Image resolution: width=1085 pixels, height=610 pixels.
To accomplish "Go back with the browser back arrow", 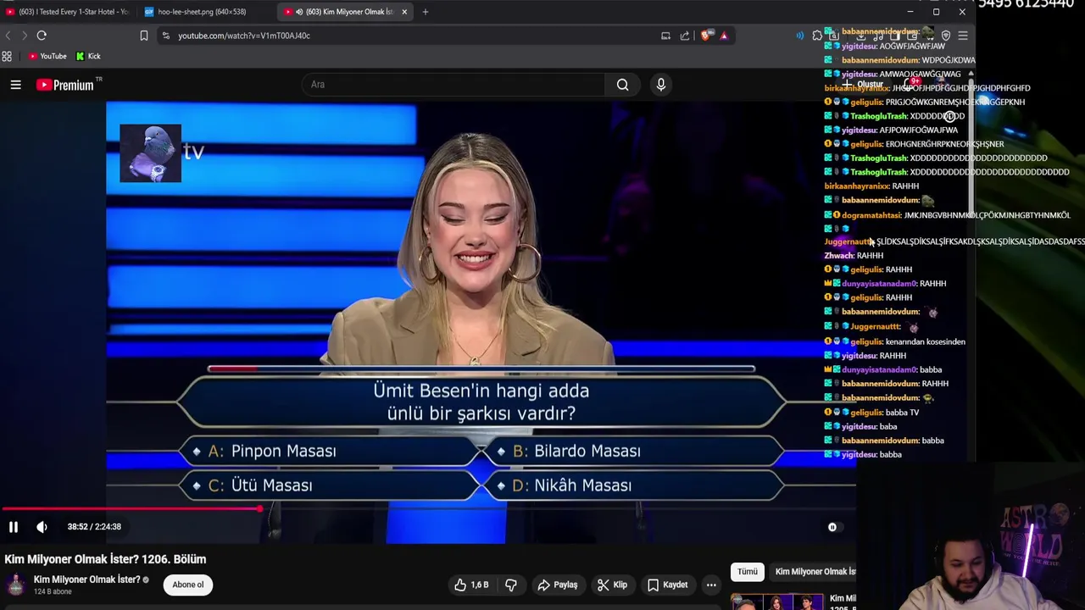I will pyautogui.click(x=8, y=36).
